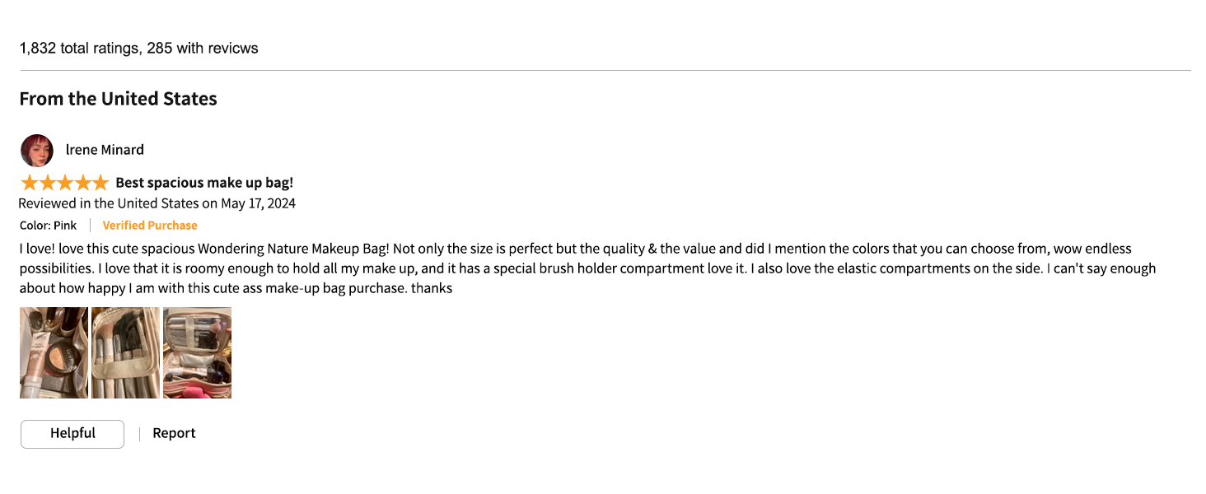View second review photo showing makeup brushes
Screen dimensions: 1206x494
coord(125,352)
